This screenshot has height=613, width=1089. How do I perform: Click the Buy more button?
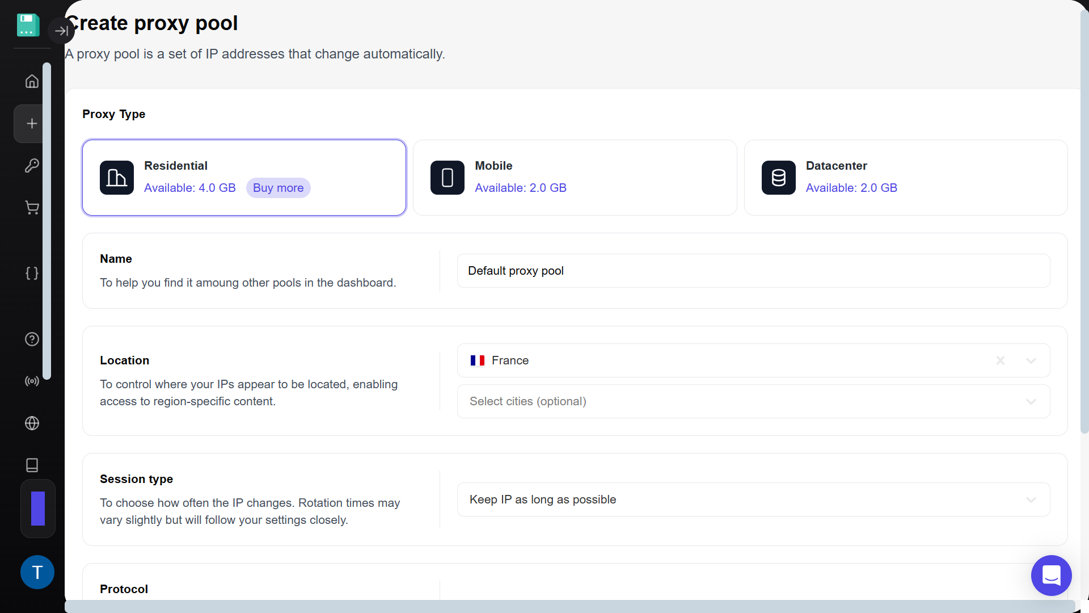click(x=278, y=188)
